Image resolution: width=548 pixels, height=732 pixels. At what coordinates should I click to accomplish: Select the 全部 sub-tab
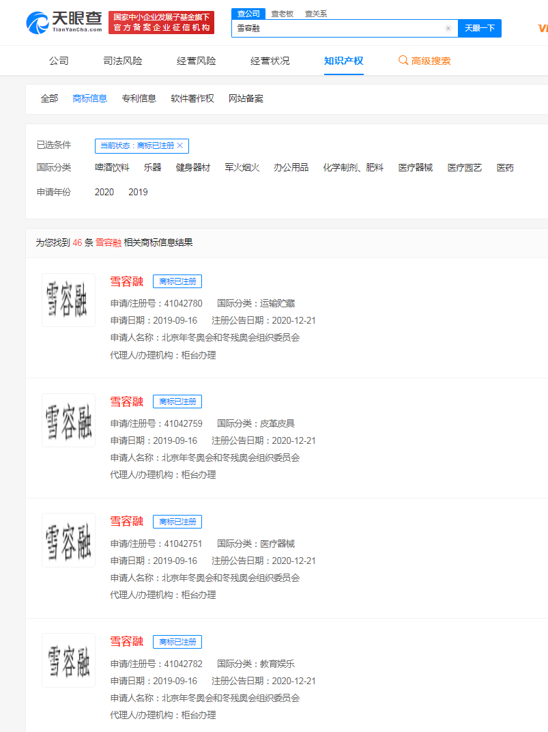[x=49, y=98]
